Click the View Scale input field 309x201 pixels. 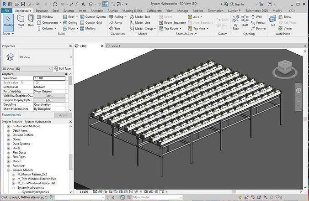[49, 78]
